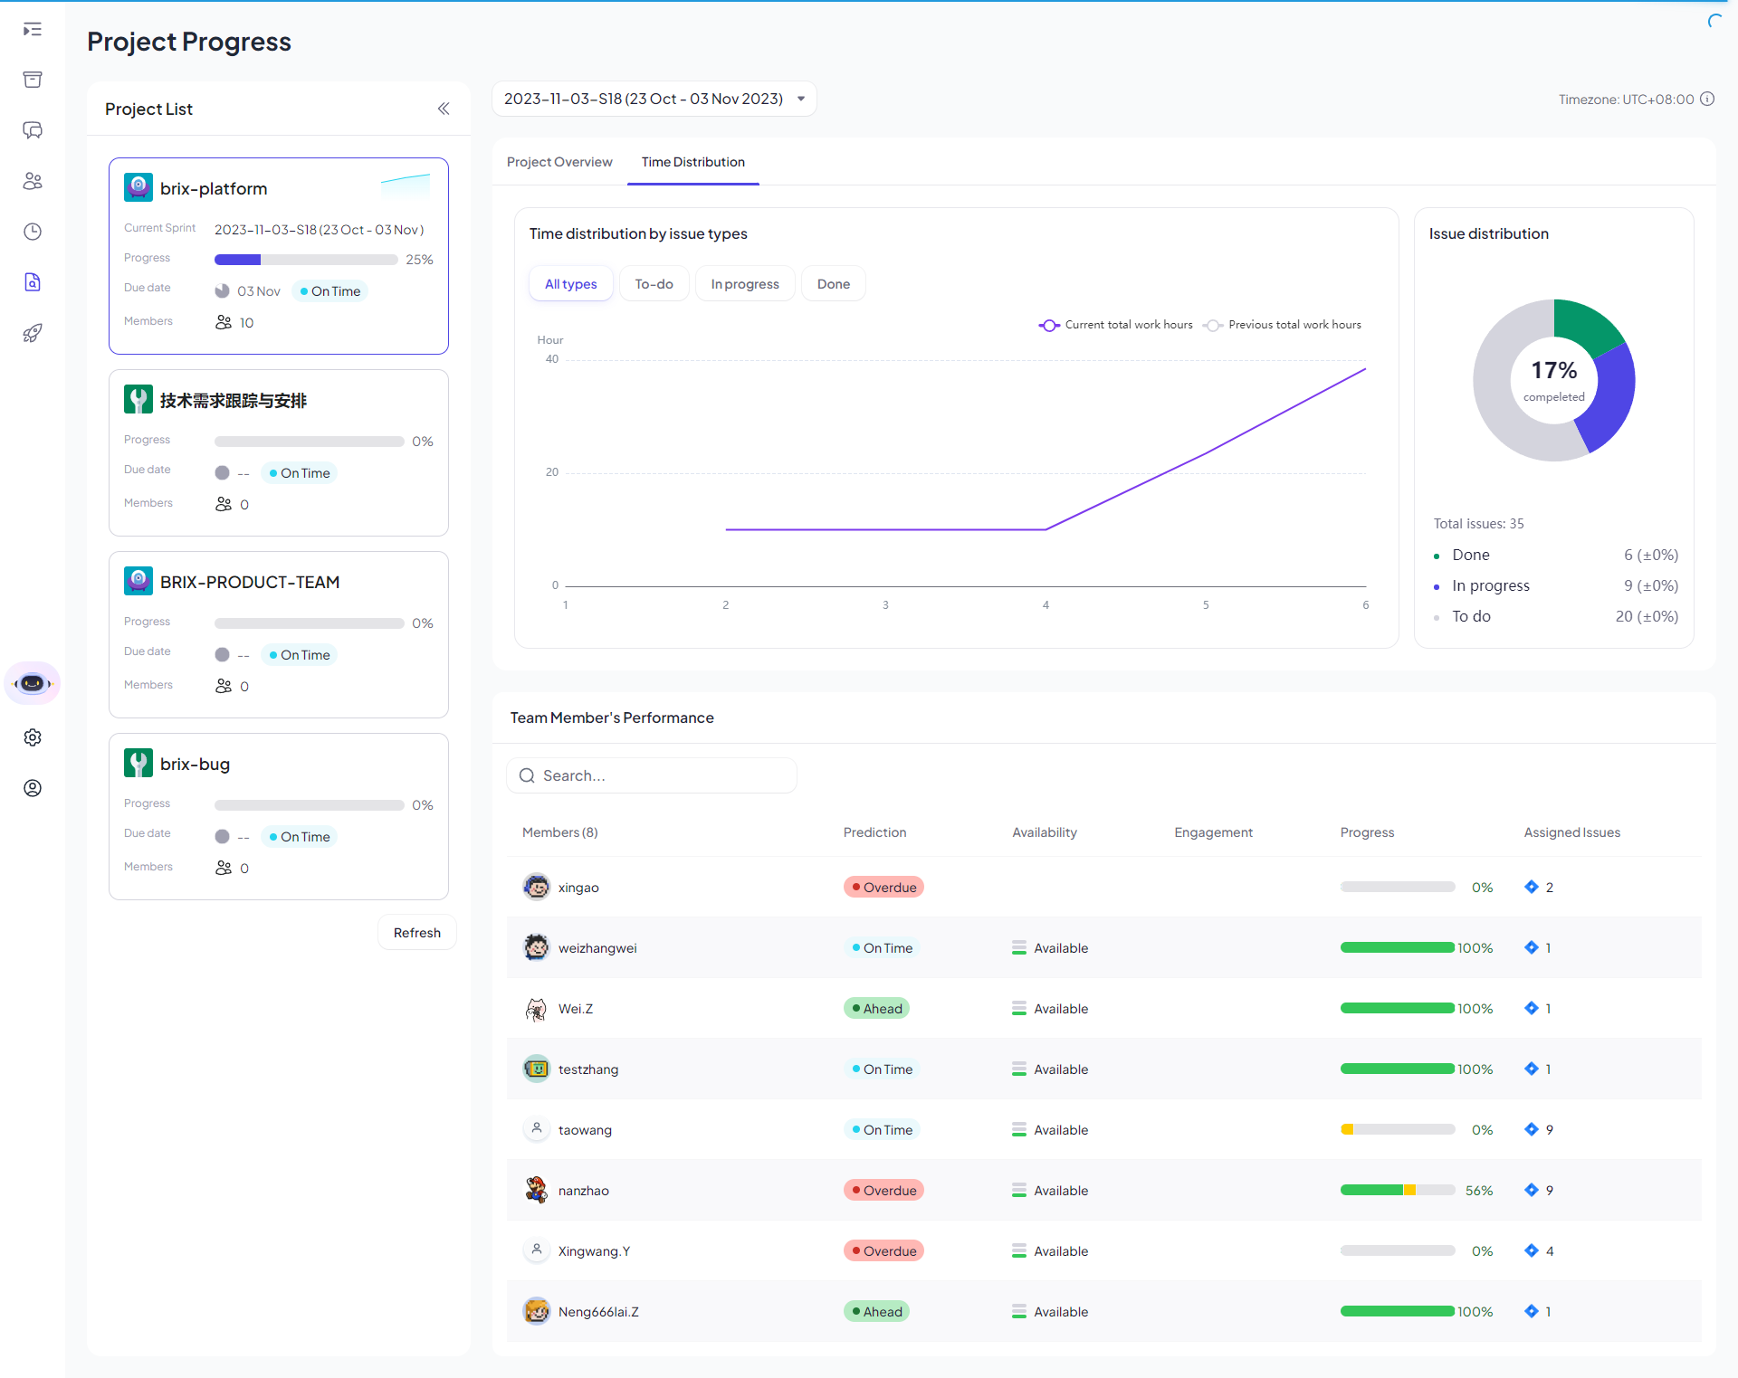1738x1378 pixels.
Task: Click the Timezone: UTC+08:00 label
Action: point(1627,100)
